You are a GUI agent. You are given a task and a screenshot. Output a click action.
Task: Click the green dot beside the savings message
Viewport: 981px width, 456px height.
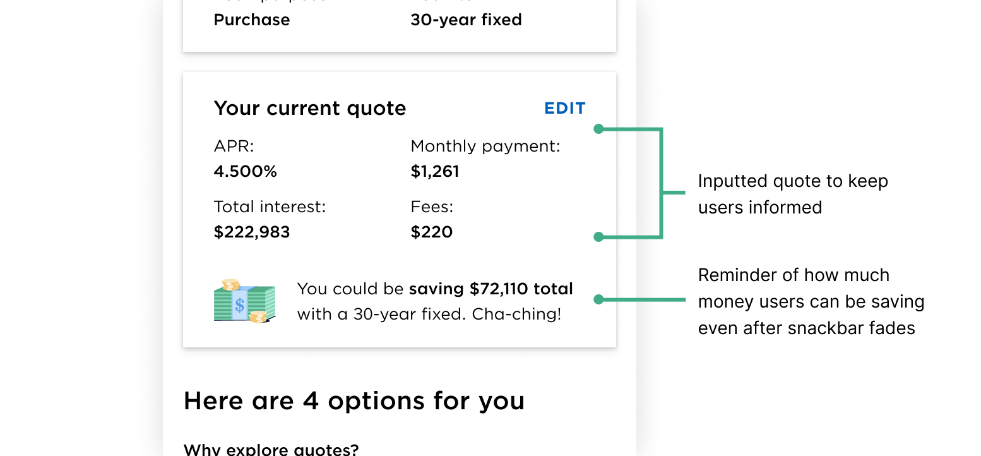(599, 299)
